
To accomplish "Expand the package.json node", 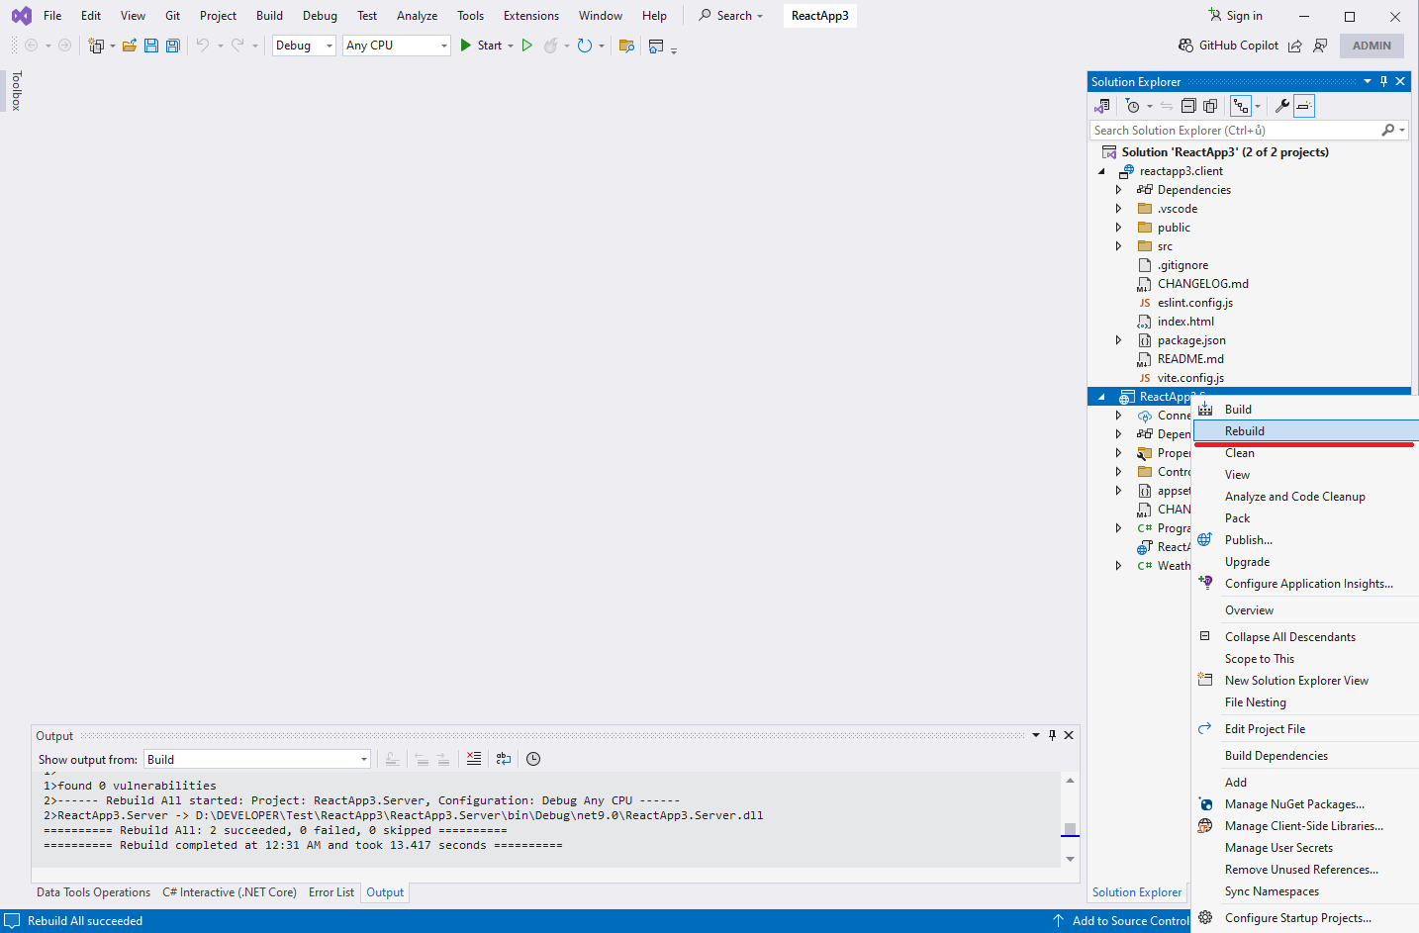I will [1119, 340].
